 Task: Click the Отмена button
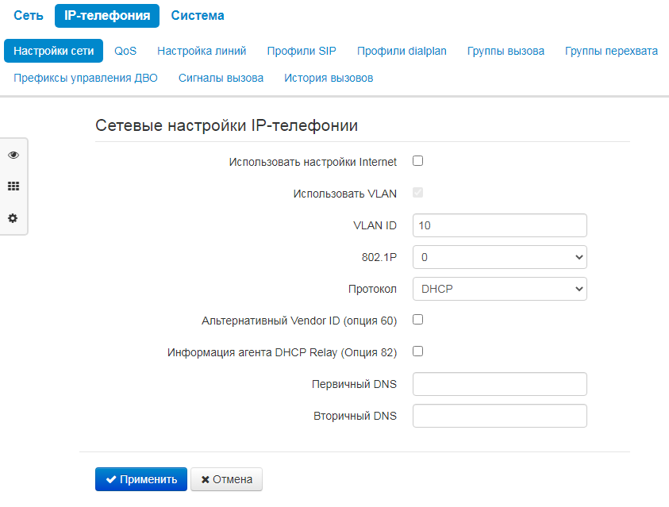click(226, 479)
